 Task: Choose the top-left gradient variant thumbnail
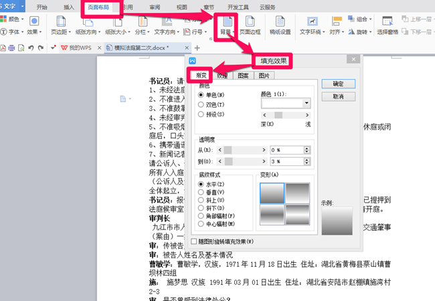tap(272, 193)
